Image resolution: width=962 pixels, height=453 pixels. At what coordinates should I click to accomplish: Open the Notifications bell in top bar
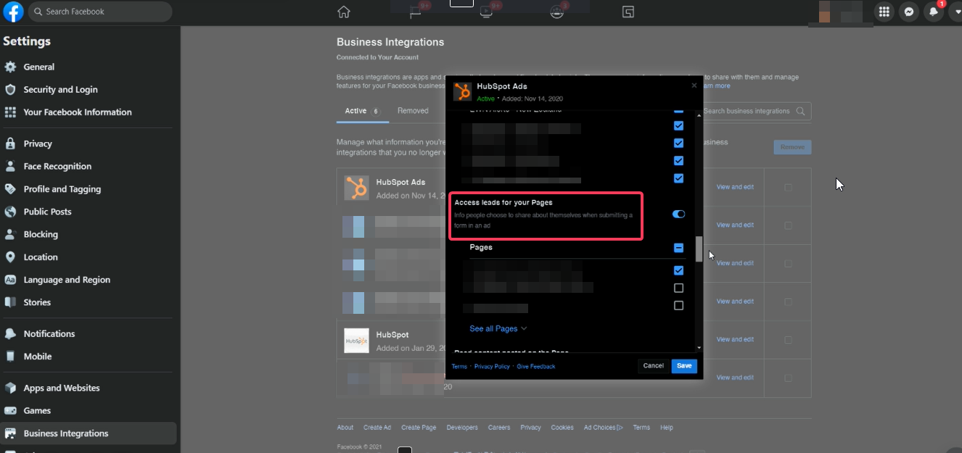933,12
